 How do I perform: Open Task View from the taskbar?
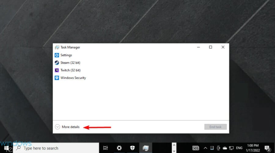point(105,148)
